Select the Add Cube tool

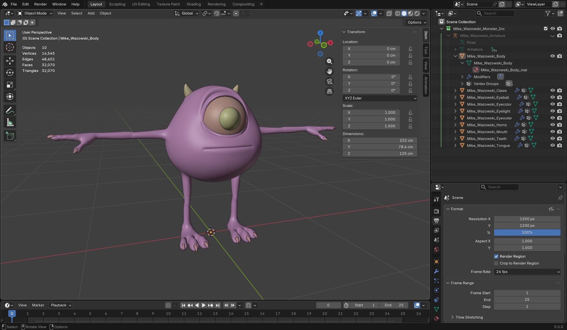10,136
